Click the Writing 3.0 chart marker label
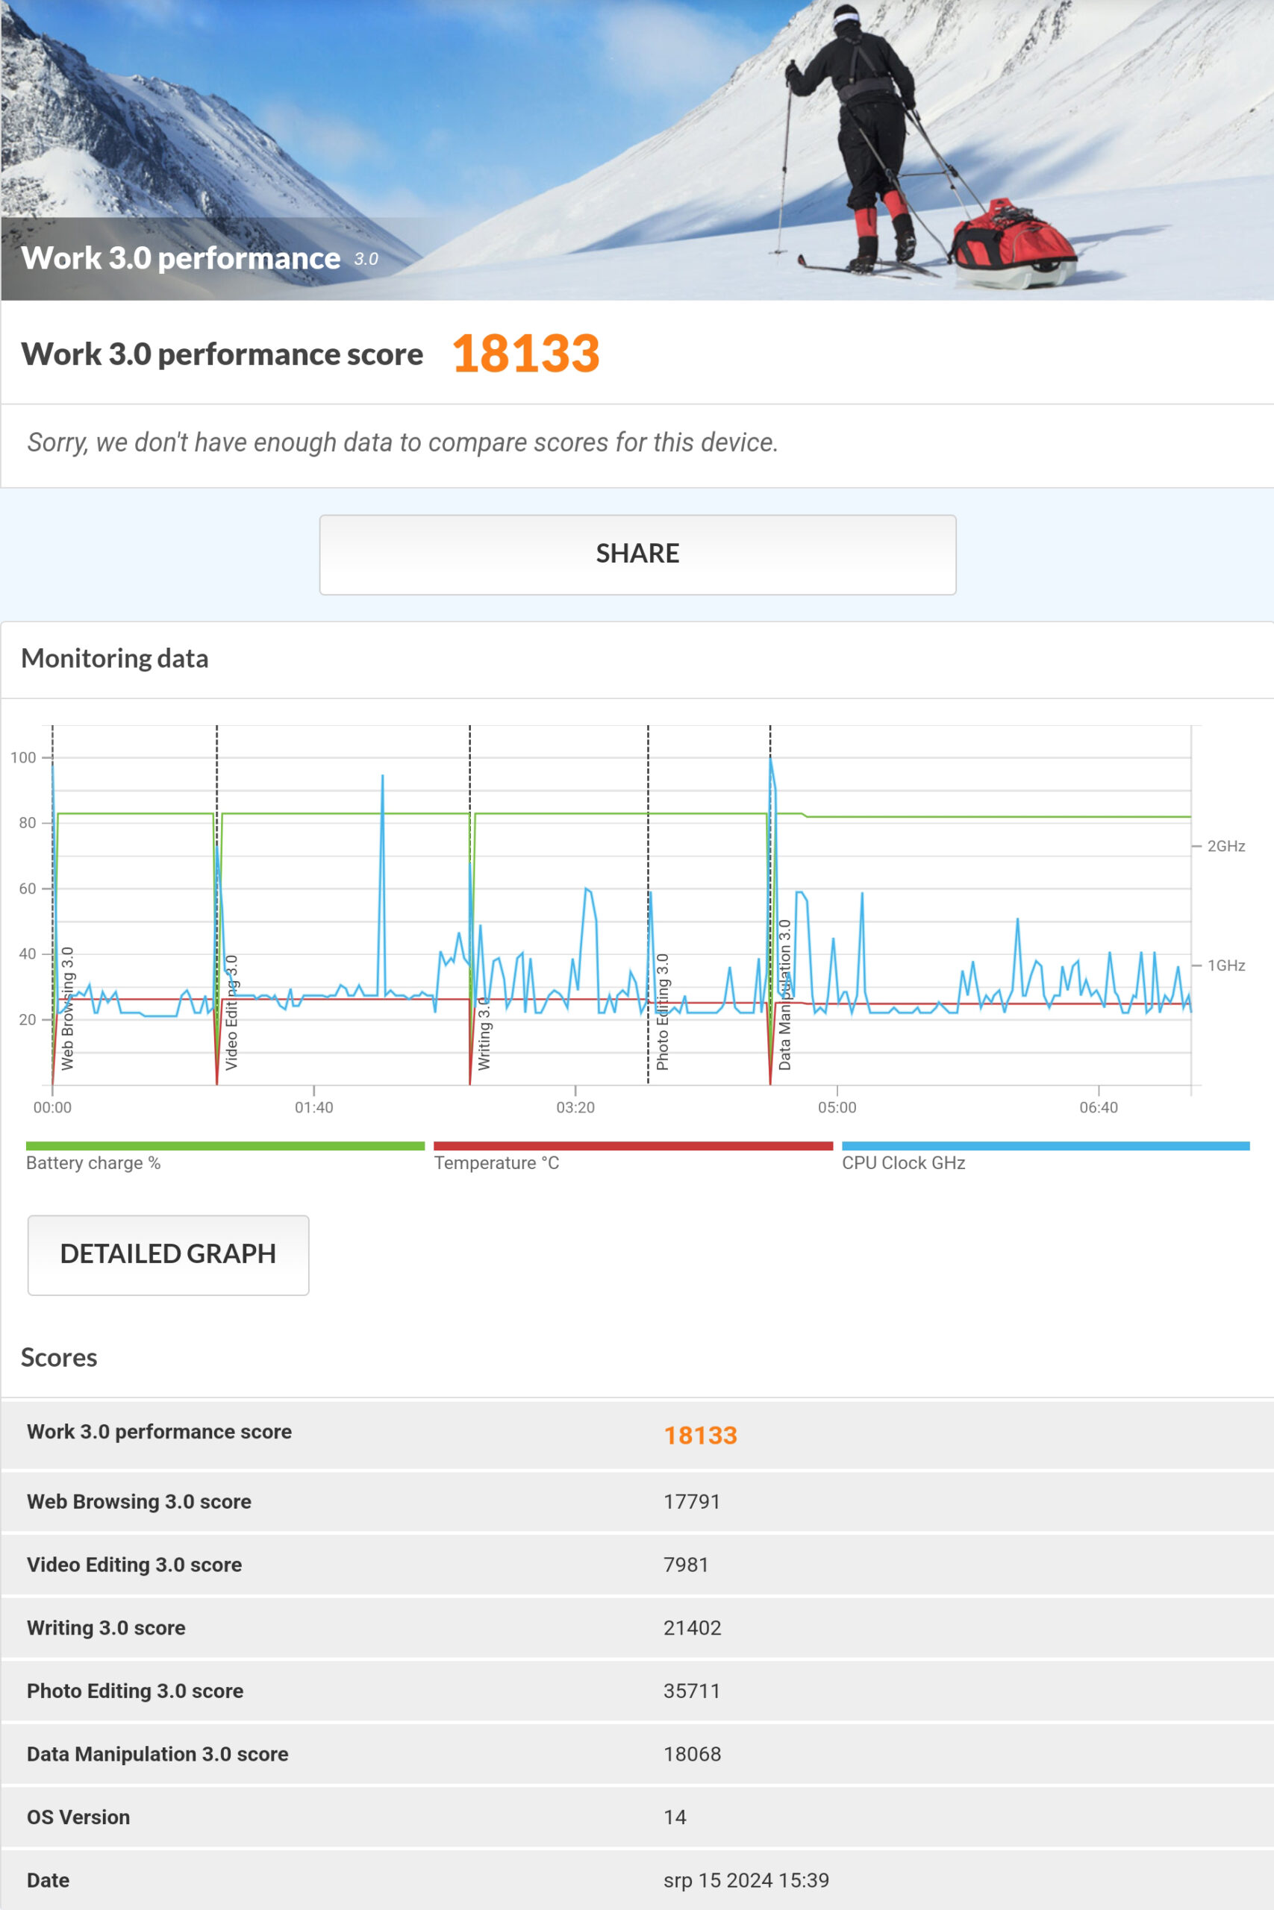Image resolution: width=1274 pixels, height=1910 pixels. (484, 1034)
